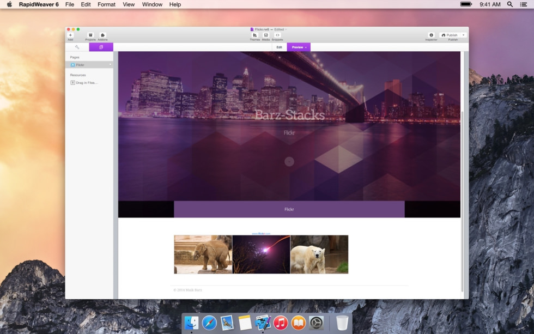Switch to the purple pages sidebar tab
Viewport: 534px width, 334px height.
101,47
